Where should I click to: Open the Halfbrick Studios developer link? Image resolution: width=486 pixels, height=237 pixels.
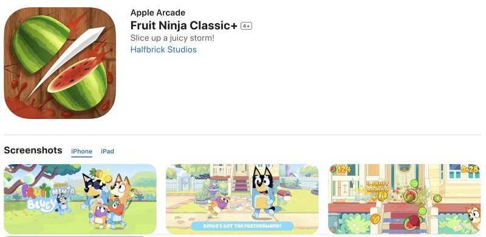163,50
